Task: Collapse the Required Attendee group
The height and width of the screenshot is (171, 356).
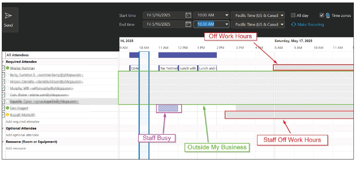Action: tap(3, 62)
